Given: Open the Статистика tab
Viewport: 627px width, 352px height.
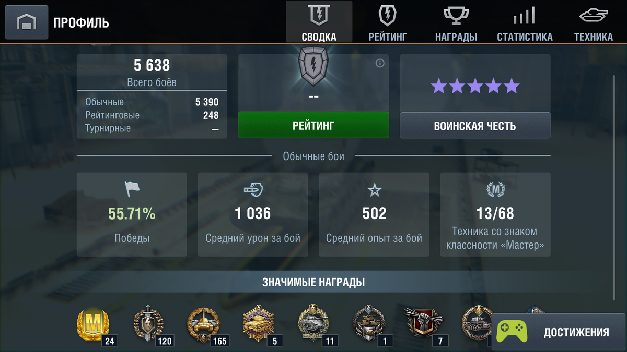Looking at the screenshot, I should coord(525,22).
